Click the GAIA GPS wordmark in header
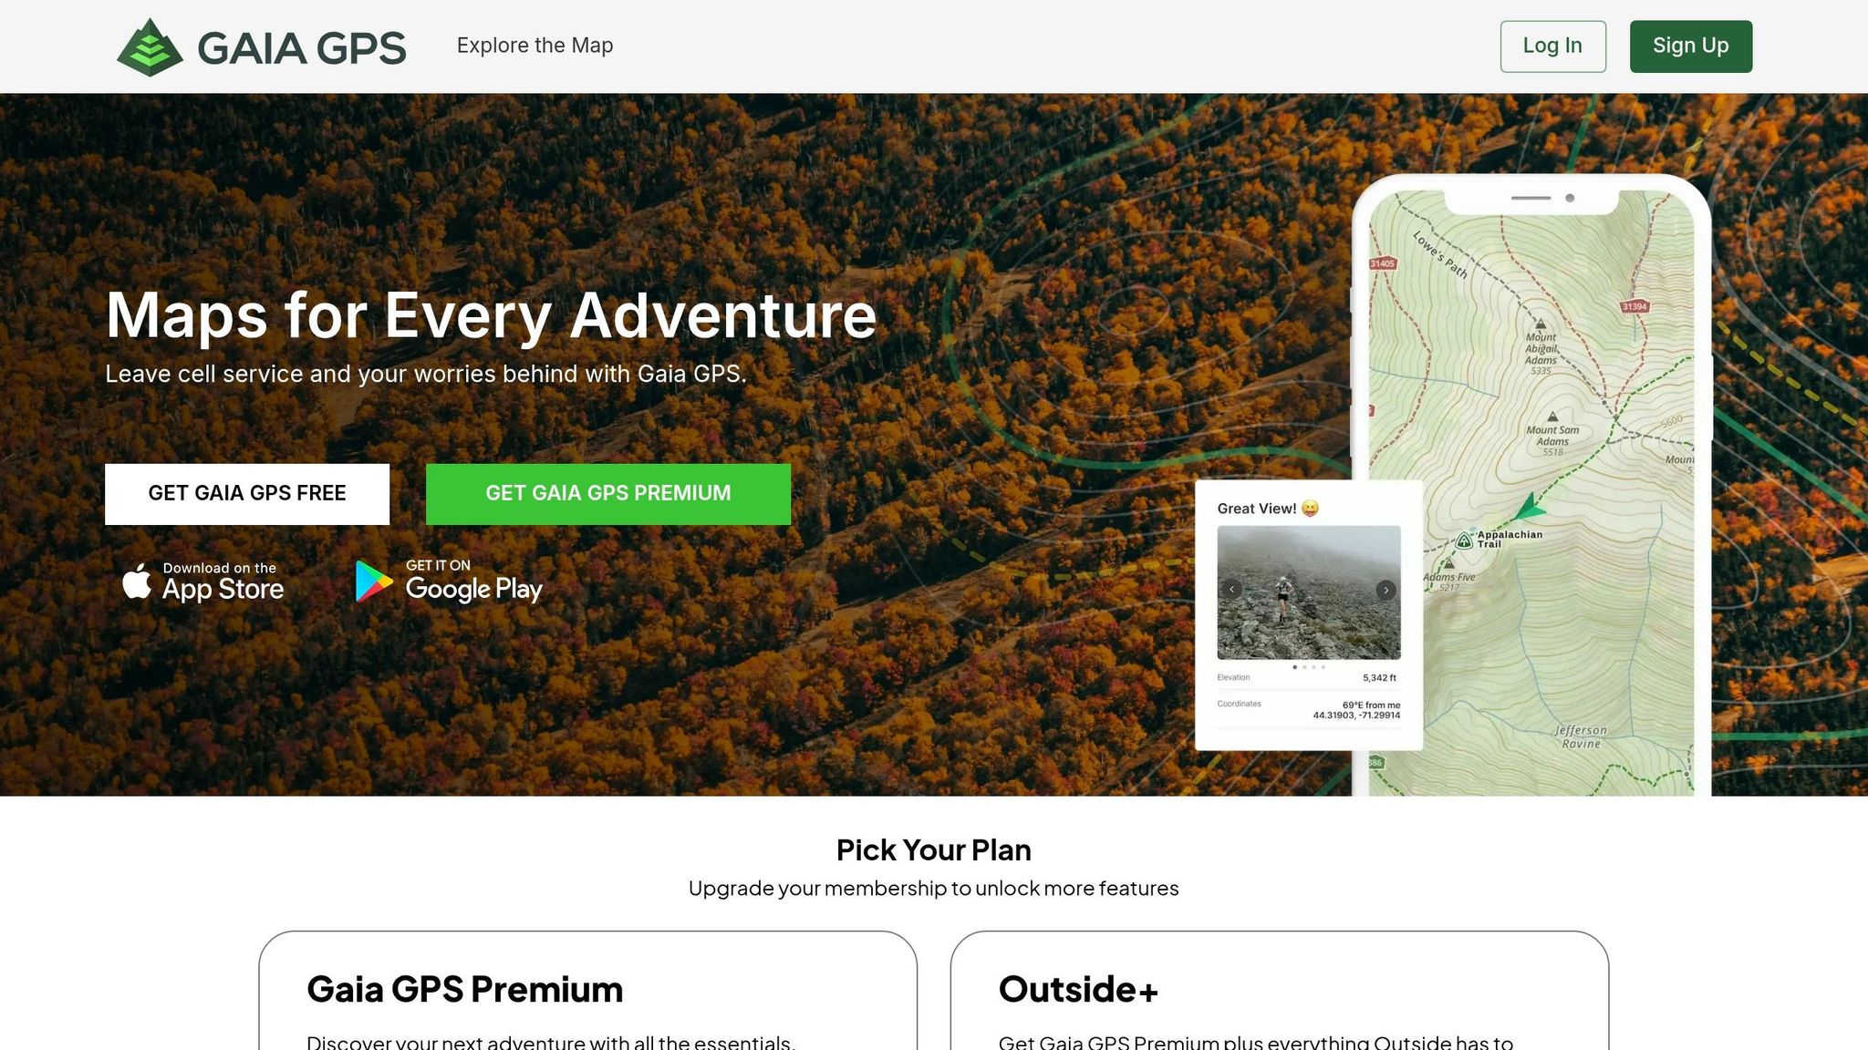The height and width of the screenshot is (1050, 1868). [x=302, y=48]
